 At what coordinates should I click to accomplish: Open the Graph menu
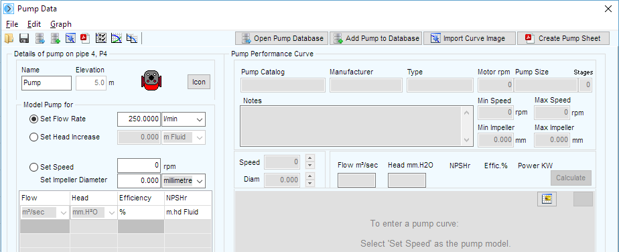[x=61, y=24]
